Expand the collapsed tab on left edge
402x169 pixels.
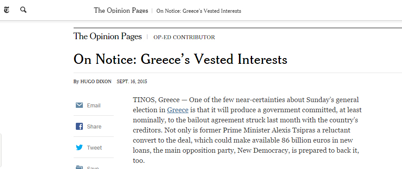pos(1,151)
